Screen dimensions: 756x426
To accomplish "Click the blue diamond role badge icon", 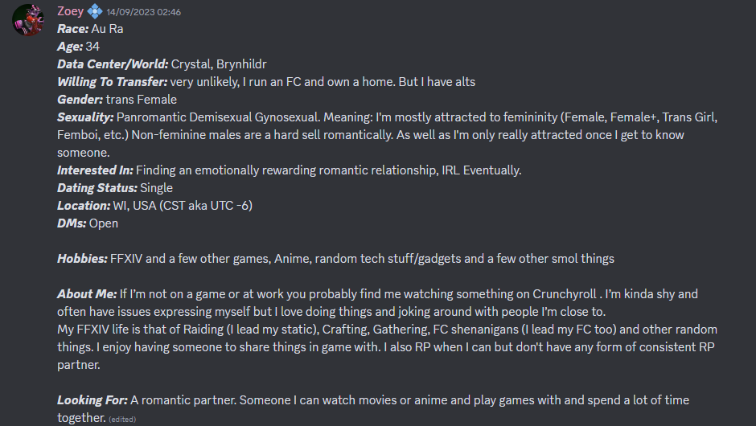I will coord(95,11).
